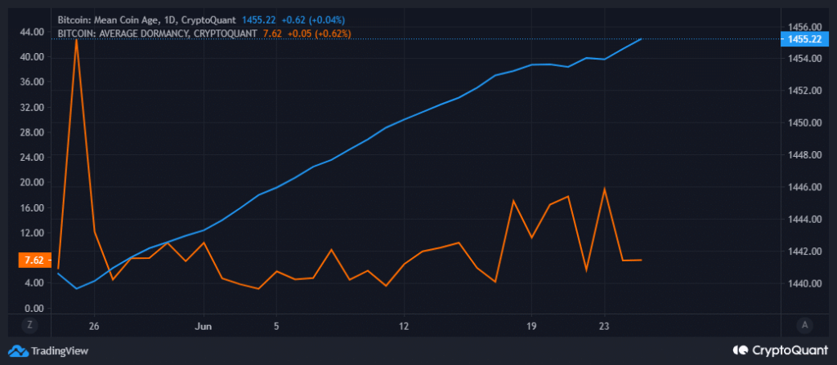Open the TradingView text link
The width and height of the screenshot is (837, 365).
click(60, 351)
